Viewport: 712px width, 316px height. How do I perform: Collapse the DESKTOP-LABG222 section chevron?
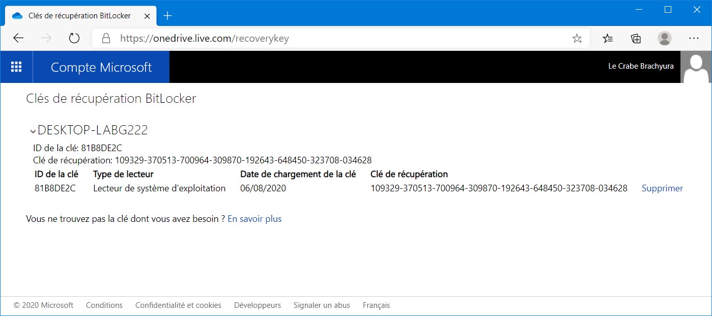tap(33, 131)
